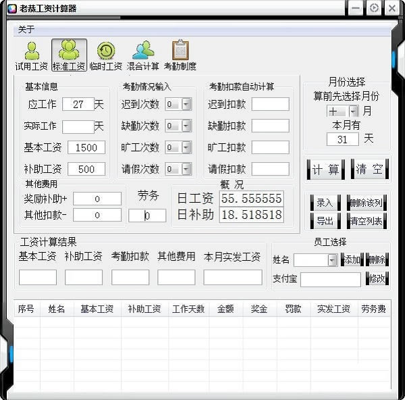The height and width of the screenshot is (400, 405).
Task: Focus the 迟到扣款 field
Action: [x=271, y=104]
